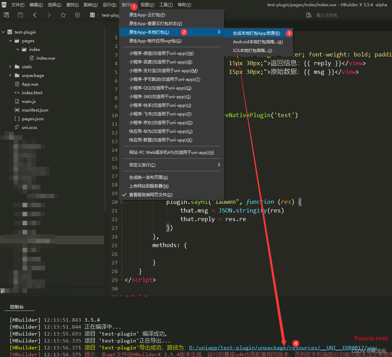
Task: Click the save file toolbar icon
Action: [x=20, y=15]
